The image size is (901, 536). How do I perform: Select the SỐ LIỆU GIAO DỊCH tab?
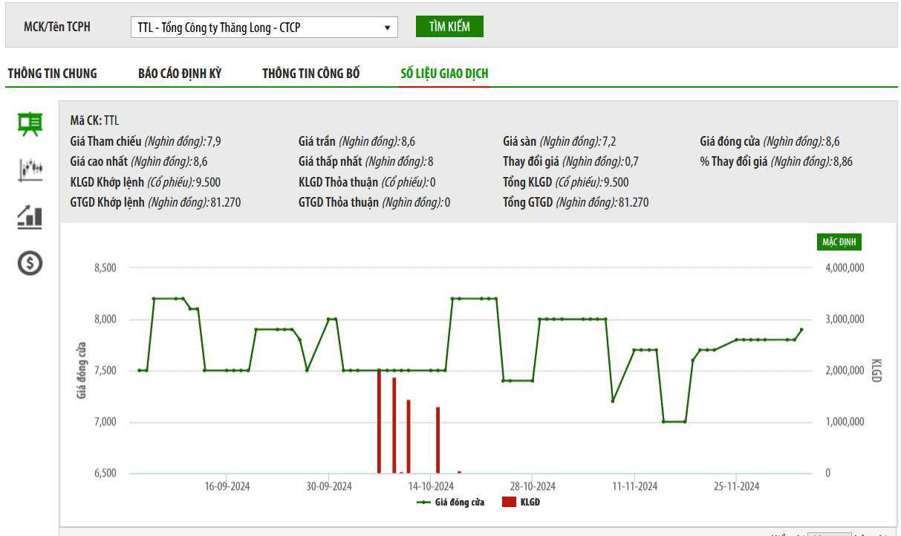click(x=444, y=74)
